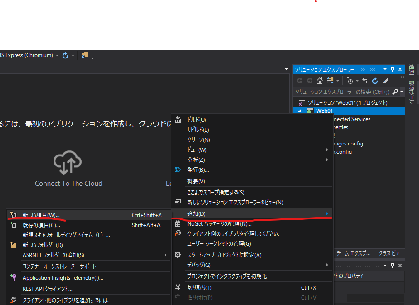Open the 診断ツール side tab
The width and height of the screenshot is (419, 305).
tap(412, 92)
